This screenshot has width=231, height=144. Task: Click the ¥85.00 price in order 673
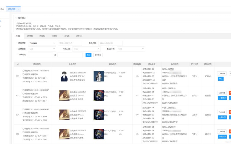tap(122, 73)
